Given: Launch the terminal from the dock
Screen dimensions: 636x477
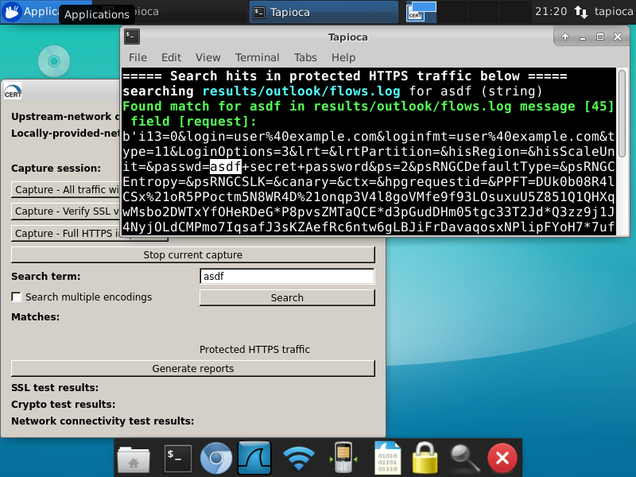Looking at the screenshot, I should (x=177, y=458).
